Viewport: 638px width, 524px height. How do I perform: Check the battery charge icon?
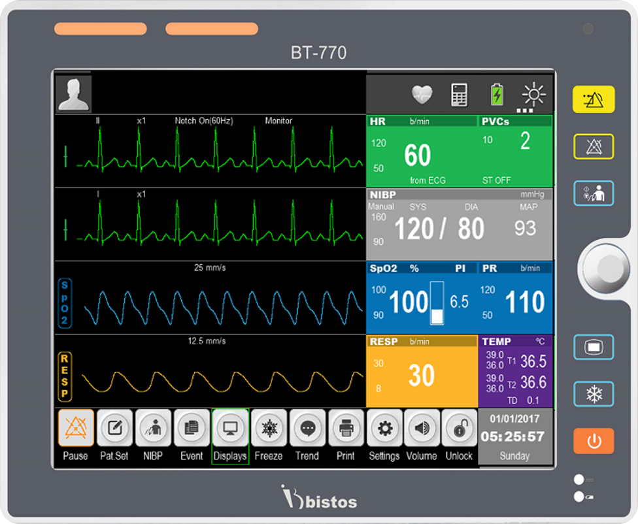[495, 94]
